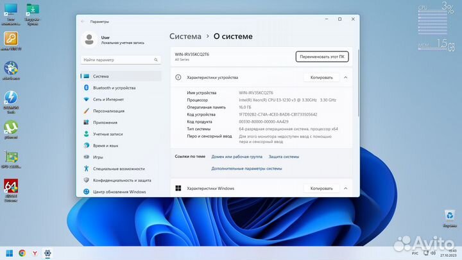
Task: Click the Время и язык globe icon
Action: point(87,145)
